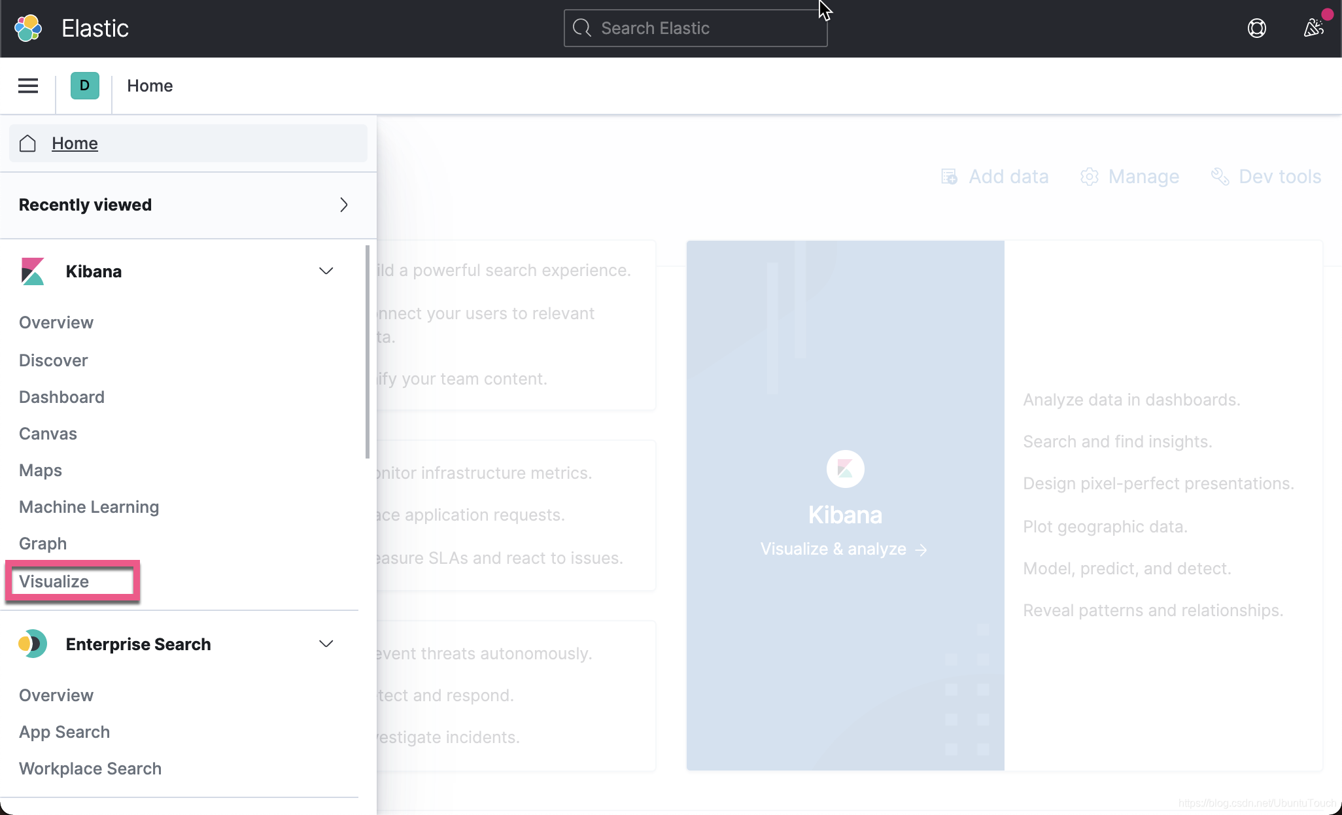Open Machine Learning in the sidebar

point(89,507)
